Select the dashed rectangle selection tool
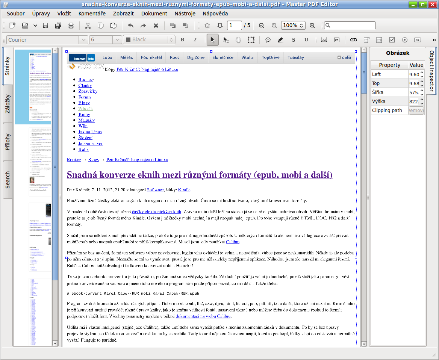439x360 pixels. coord(251,40)
